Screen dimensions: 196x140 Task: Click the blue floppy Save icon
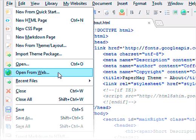[8, 109]
